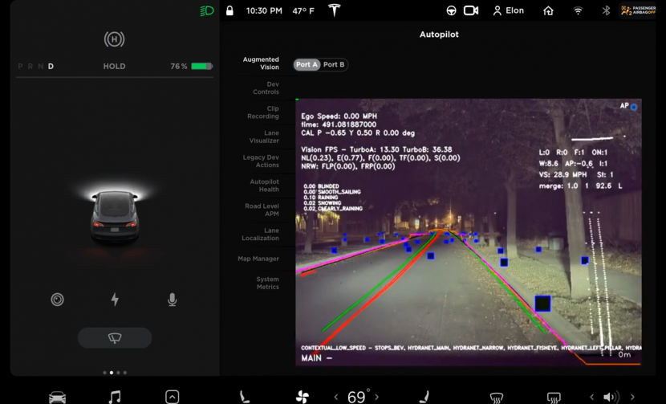The width and height of the screenshot is (666, 404).
Task: Tap the charging lightning bolt icon
Action: 115,300
